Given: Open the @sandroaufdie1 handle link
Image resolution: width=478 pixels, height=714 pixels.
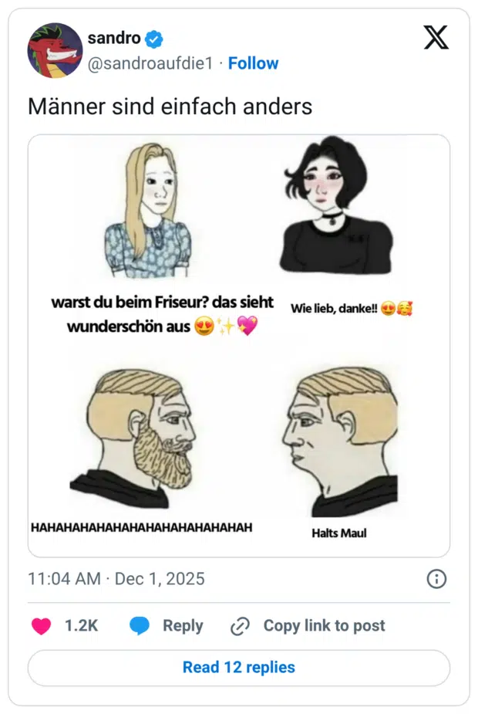Looking at the screenshot, I should (x=150, y=63).
